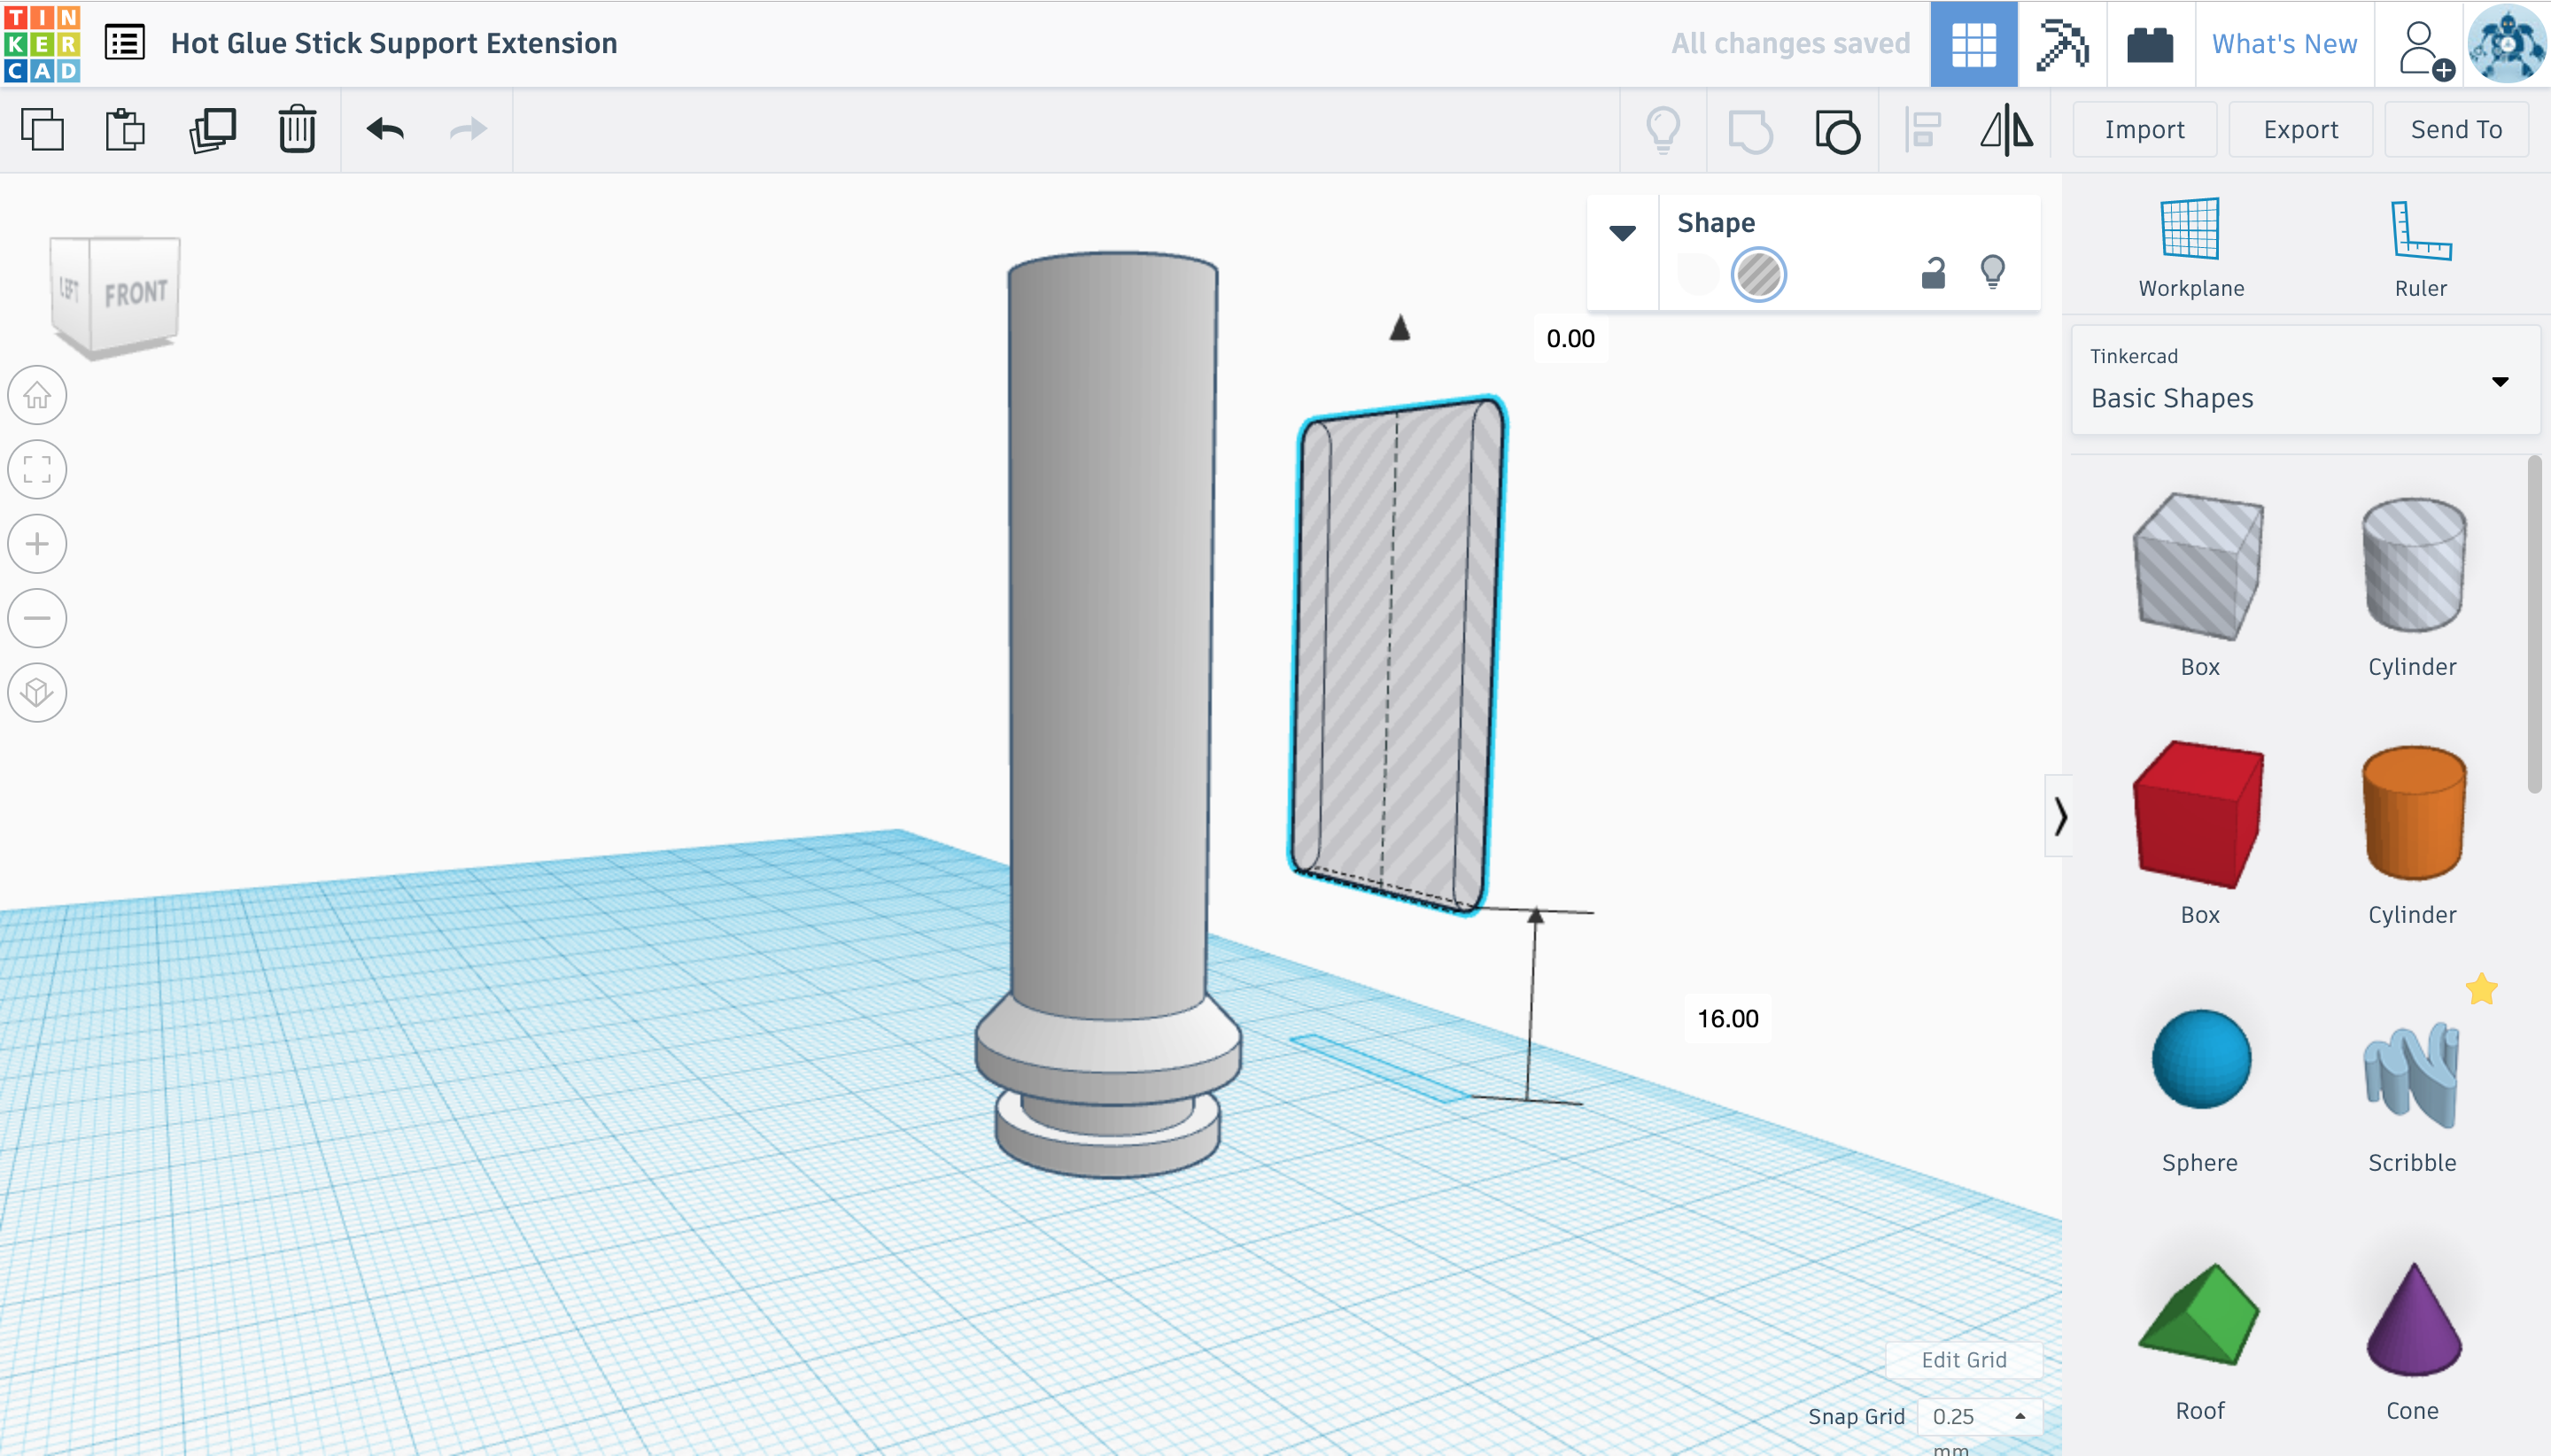Select the Mirror tool icon
Image resolution: width=2551 pixels, height=1456 pixels.
pos(2006,130)
